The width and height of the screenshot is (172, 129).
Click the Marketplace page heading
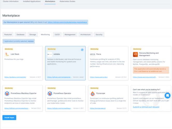click(11, 15)
